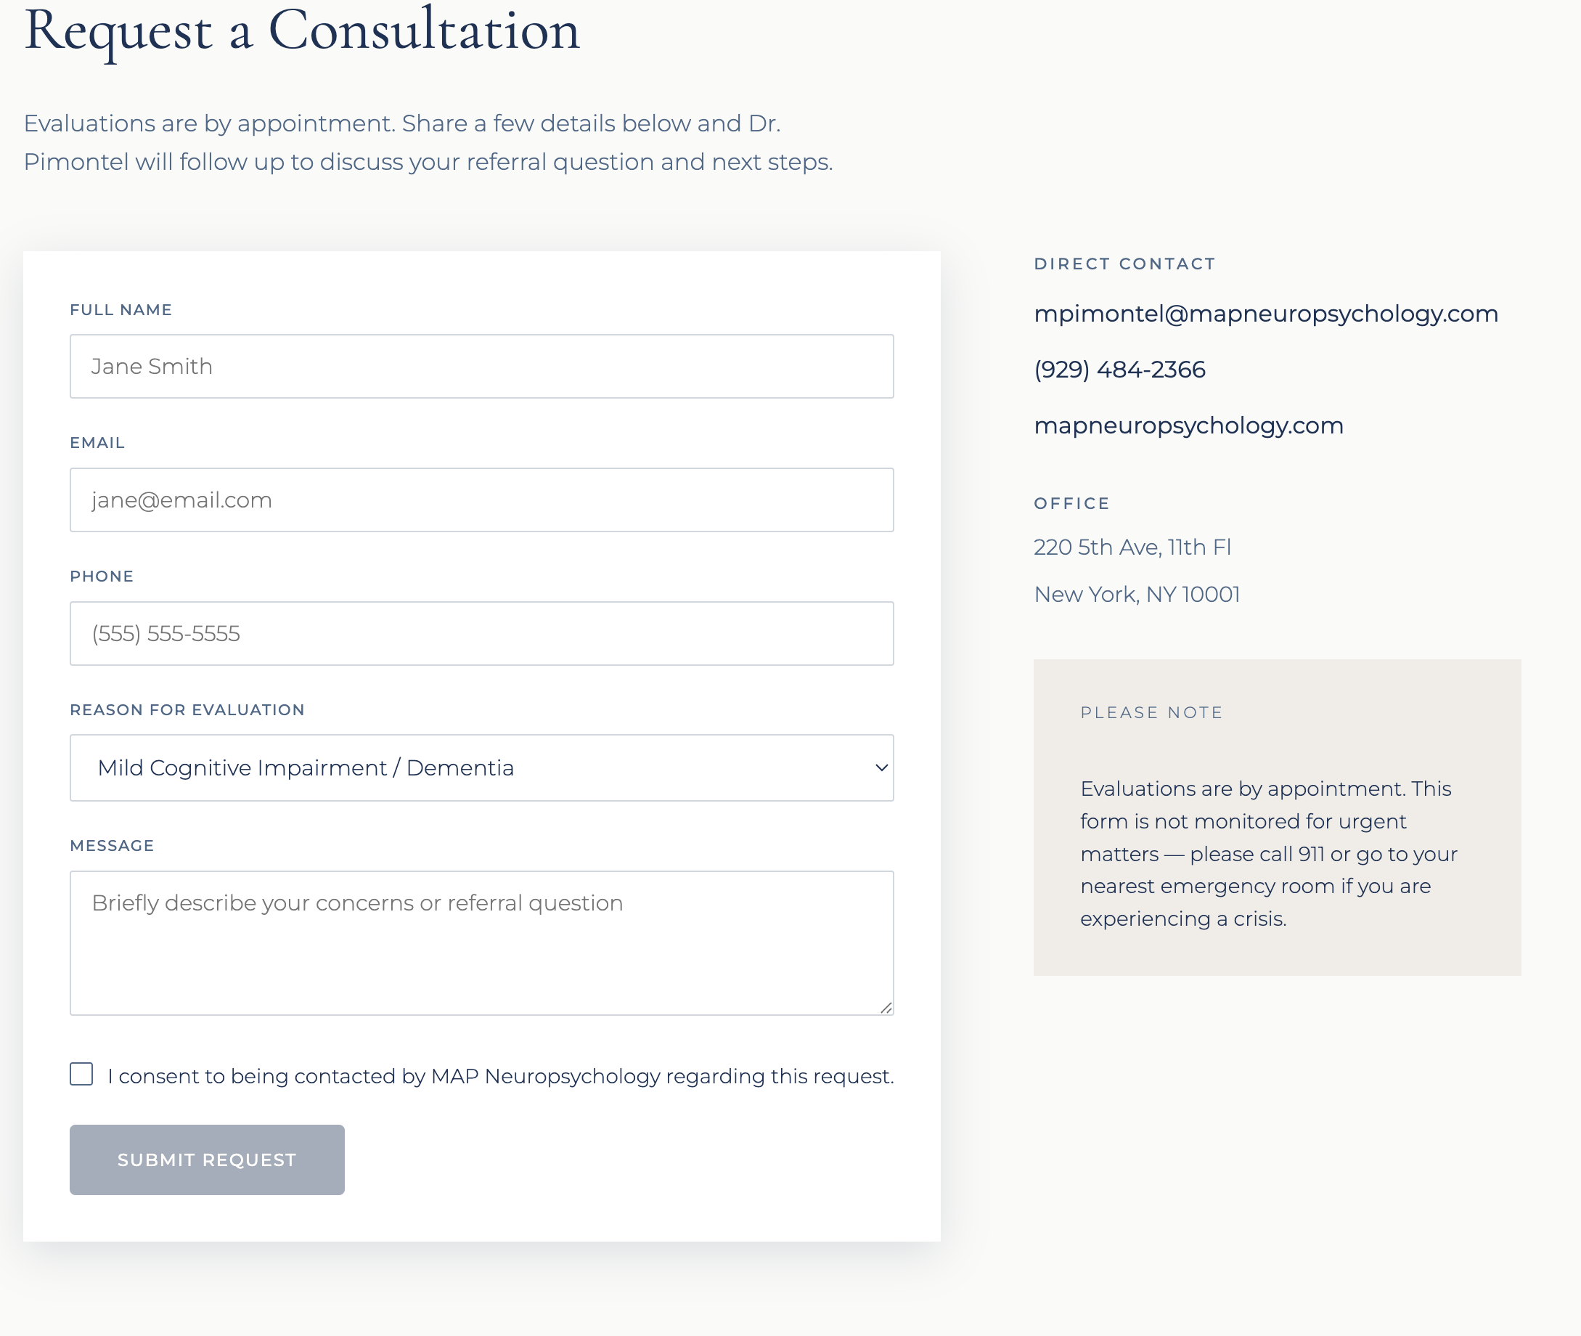The height and width of the screenshot is (1336, 1581).
Task: Click the Full Name input field
Action: pos(481,367)
